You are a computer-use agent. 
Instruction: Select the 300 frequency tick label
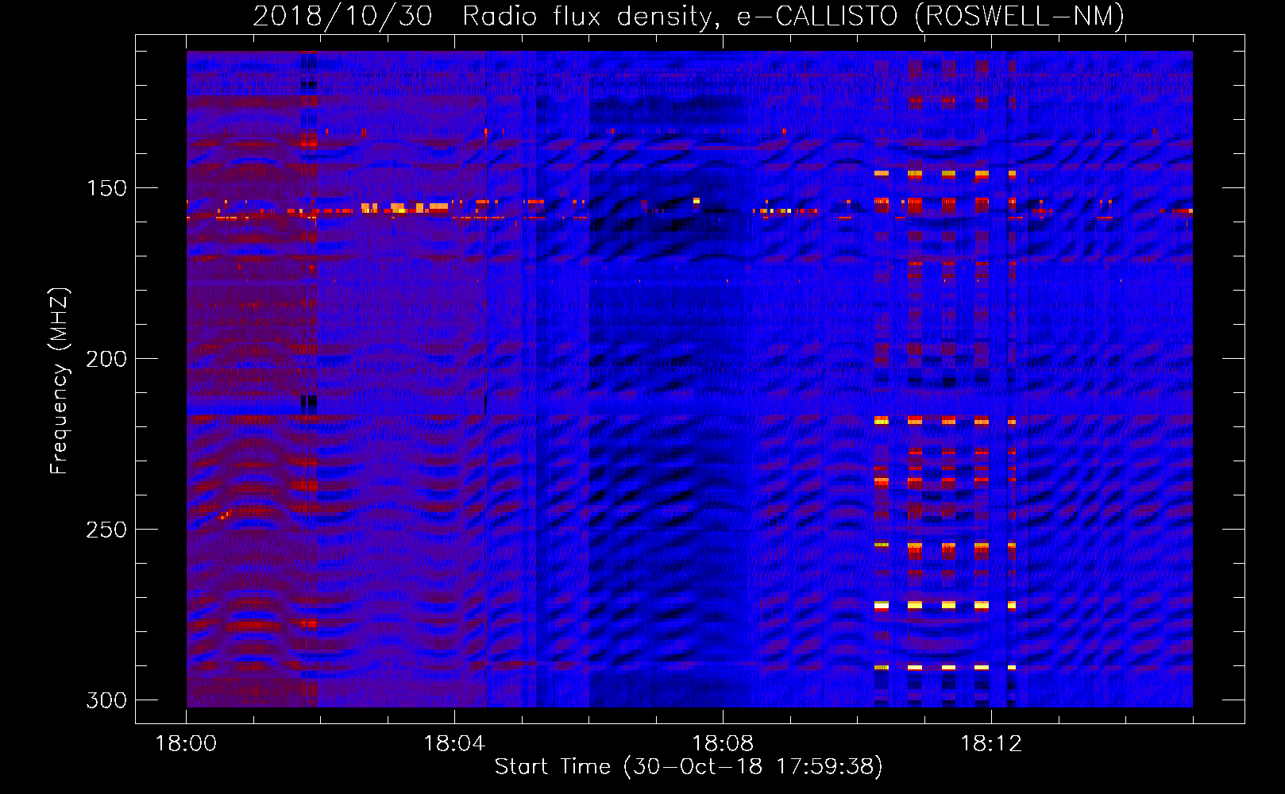[106, 700]
